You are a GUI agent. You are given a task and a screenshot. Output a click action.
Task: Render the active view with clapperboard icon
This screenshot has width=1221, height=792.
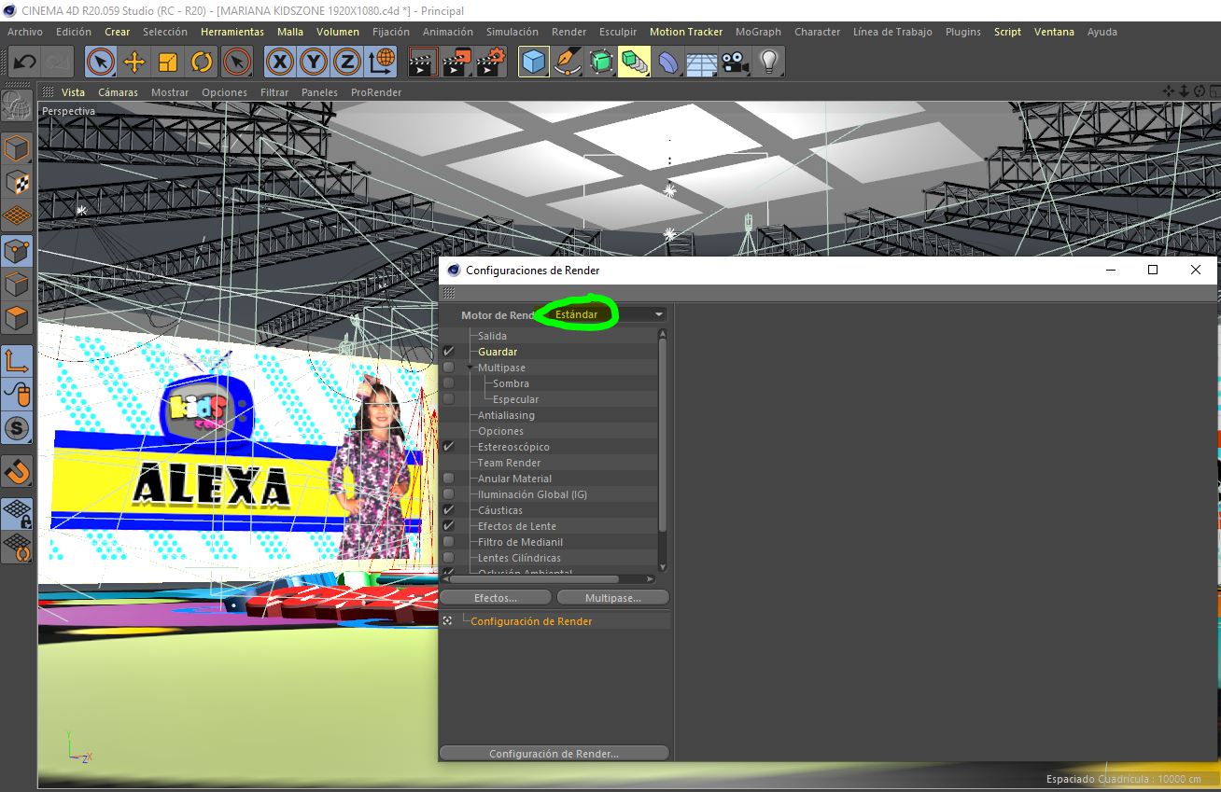(x=422, y=63)
